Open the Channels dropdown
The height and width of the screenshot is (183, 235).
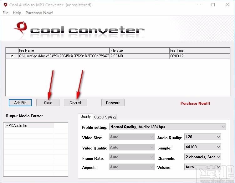pyautogui.click(x=203, y=157)
